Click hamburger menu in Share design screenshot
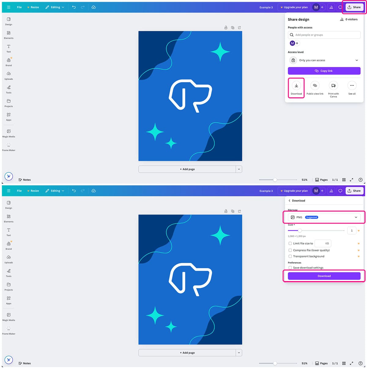This screenshot has width=367, height=369. (x=9, y=7)
